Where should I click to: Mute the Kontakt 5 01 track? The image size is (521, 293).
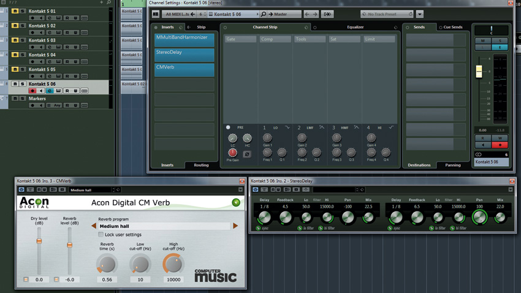point(15,11)
